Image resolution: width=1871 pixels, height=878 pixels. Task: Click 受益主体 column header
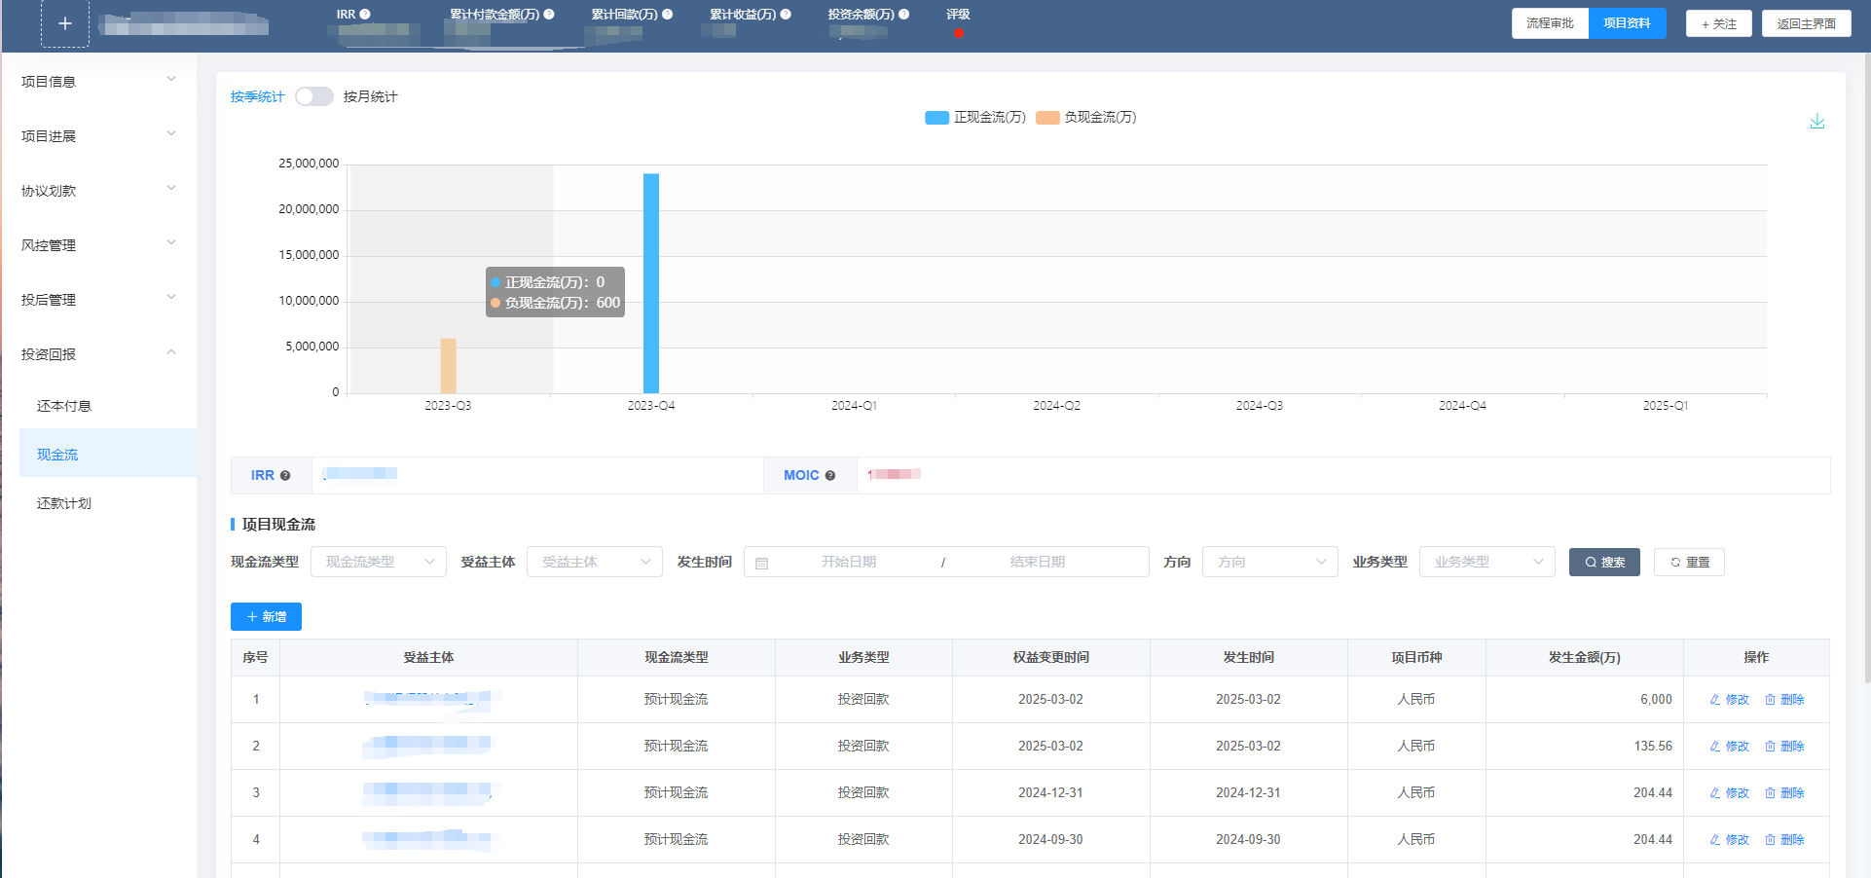tap(428, 658)
